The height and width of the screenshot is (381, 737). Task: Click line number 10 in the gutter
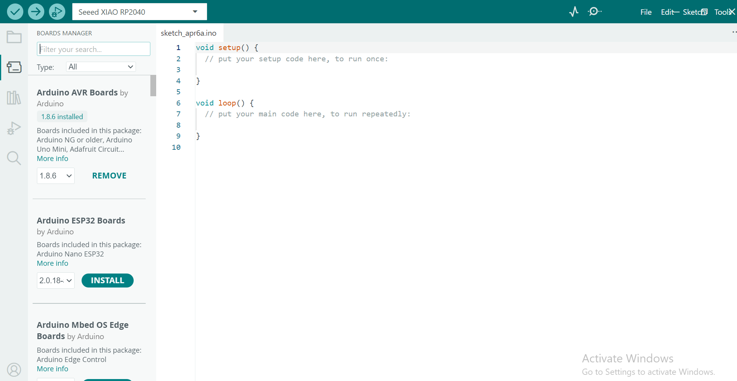176,147
